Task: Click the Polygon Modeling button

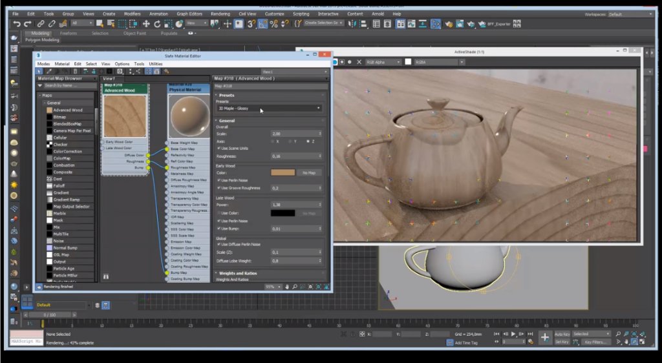Action: (x=42, y=40)
